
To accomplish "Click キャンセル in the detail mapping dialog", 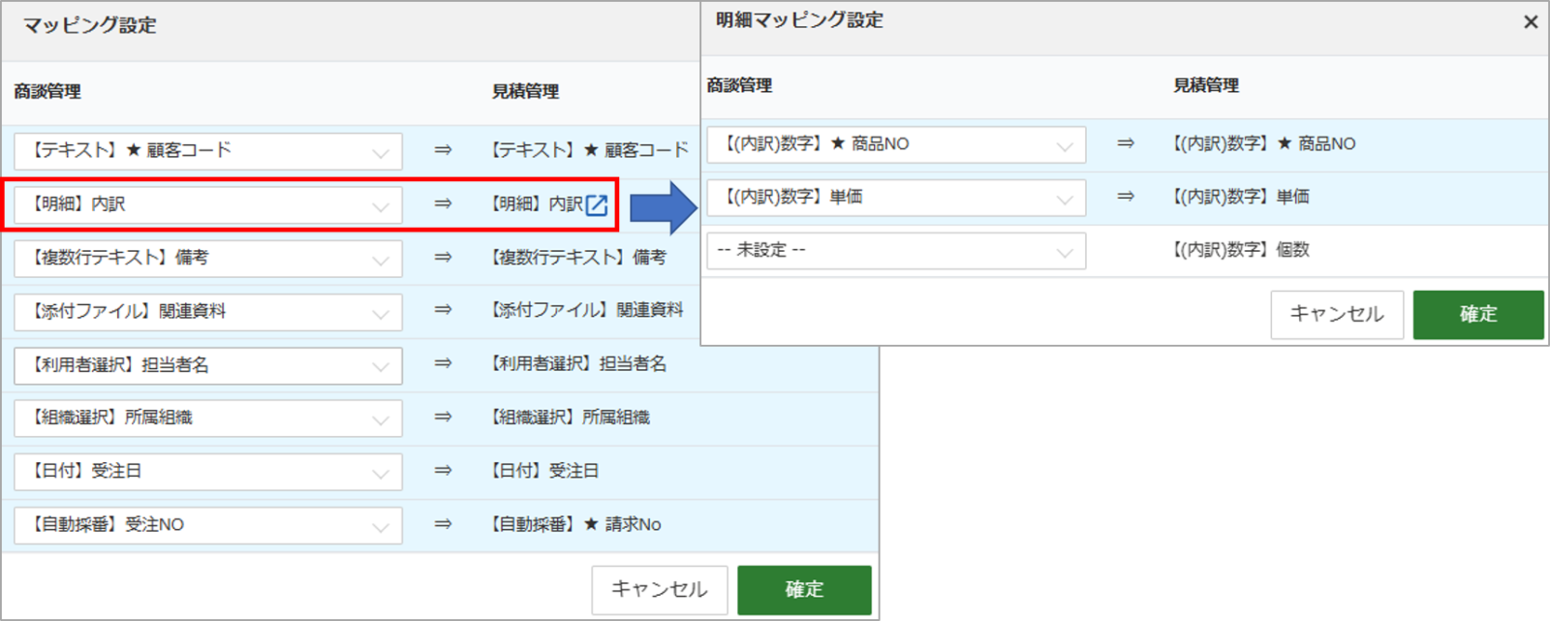I will [x=1336, y=314].
